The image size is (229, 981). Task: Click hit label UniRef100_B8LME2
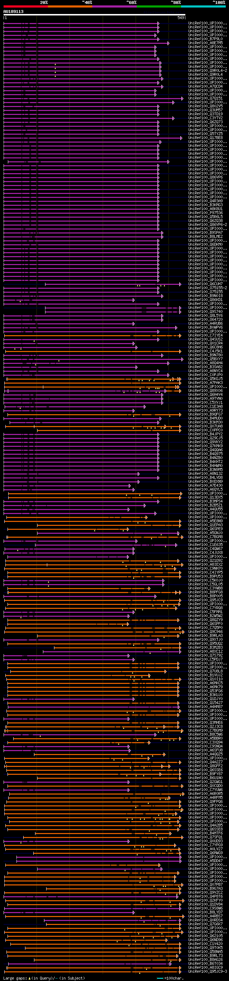click(205, 236)
